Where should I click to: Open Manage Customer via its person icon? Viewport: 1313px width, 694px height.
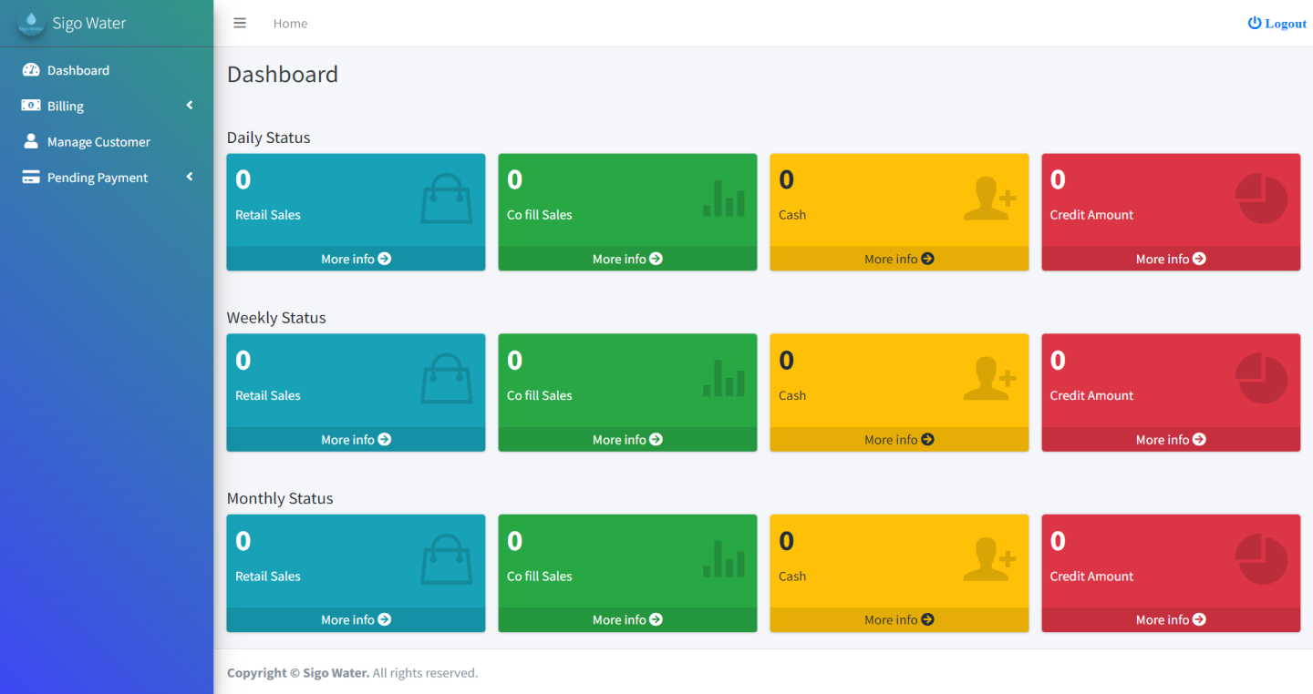[x=31, y=141]
